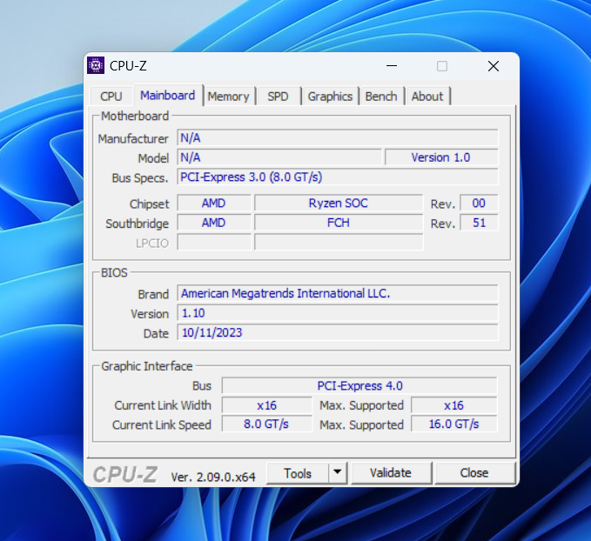
Task: Click the Ryzen SOC chipset field
Action: [x=338, y=204]
